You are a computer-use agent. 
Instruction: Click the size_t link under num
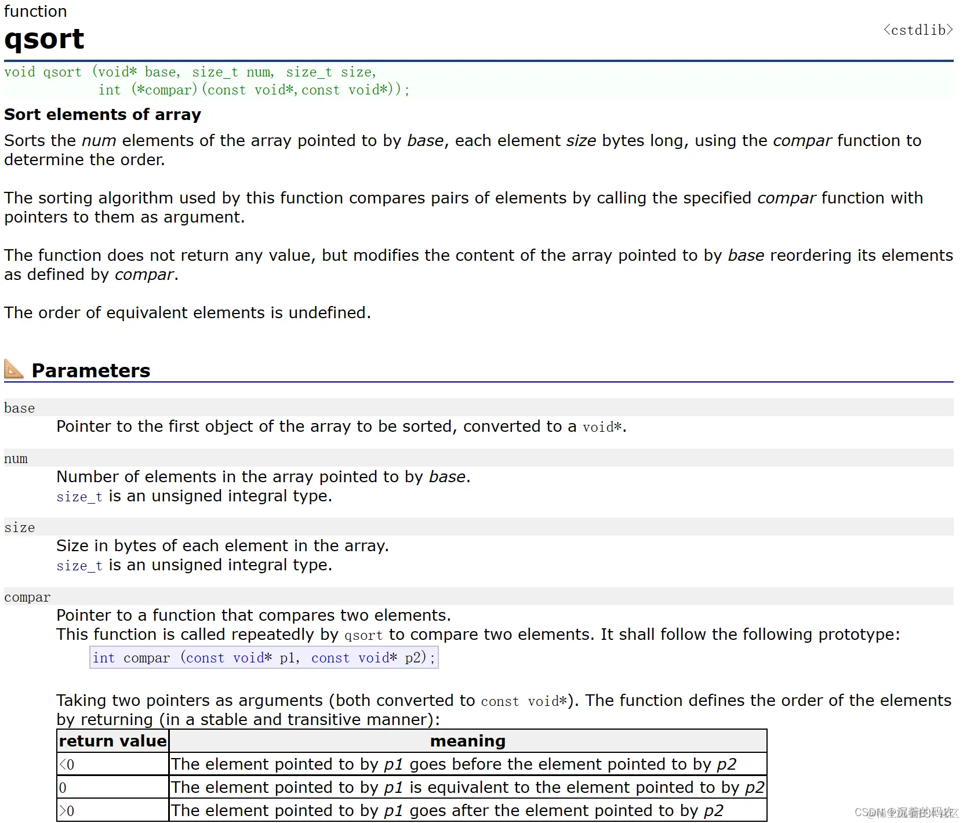coord(79,497)
